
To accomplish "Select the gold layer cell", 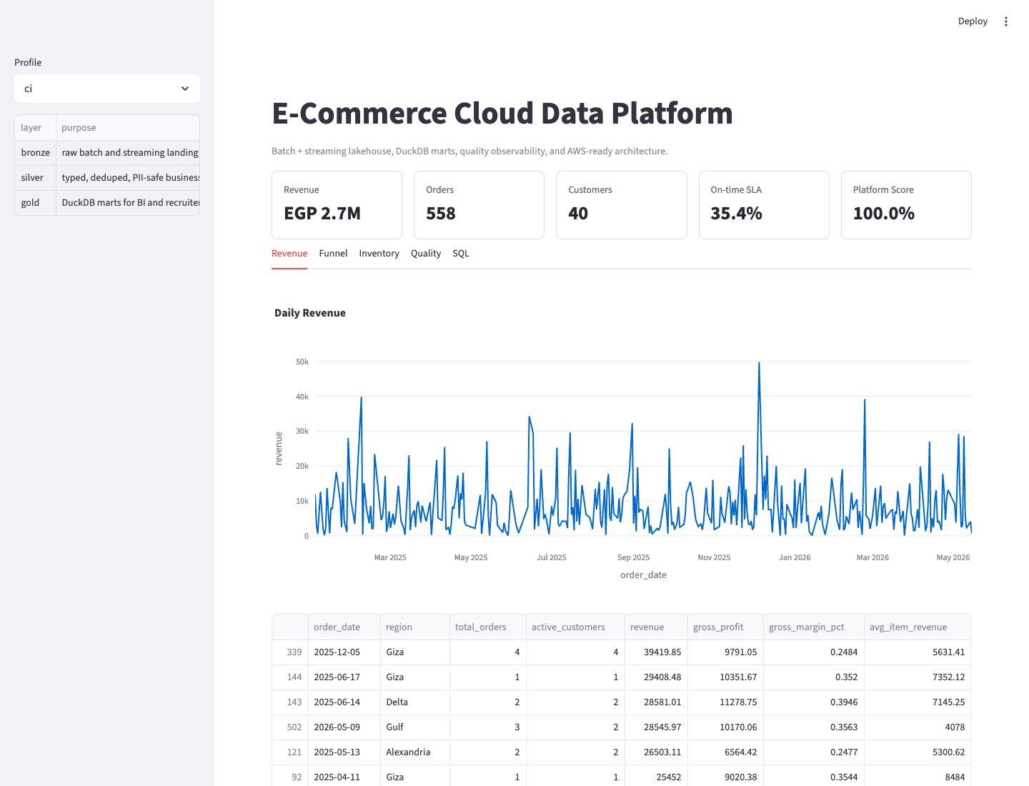I will (x=35, y=203).
